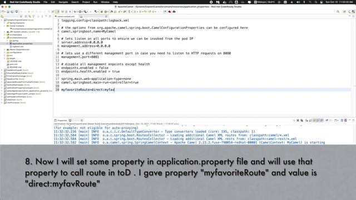
Task: Click the Save toolbar icon
Action: [8, 12]
